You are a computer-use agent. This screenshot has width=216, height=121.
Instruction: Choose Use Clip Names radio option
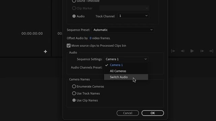[74, 100]
